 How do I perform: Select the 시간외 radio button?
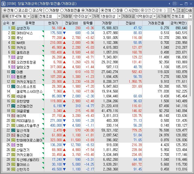point(126,10)
